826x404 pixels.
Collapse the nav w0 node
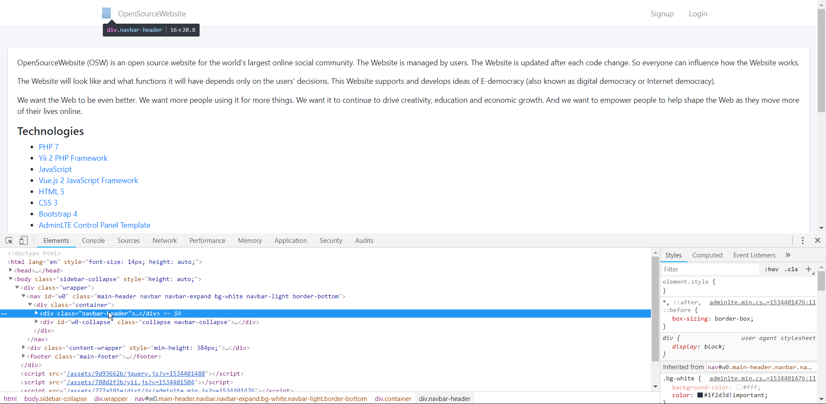(24, 296)
